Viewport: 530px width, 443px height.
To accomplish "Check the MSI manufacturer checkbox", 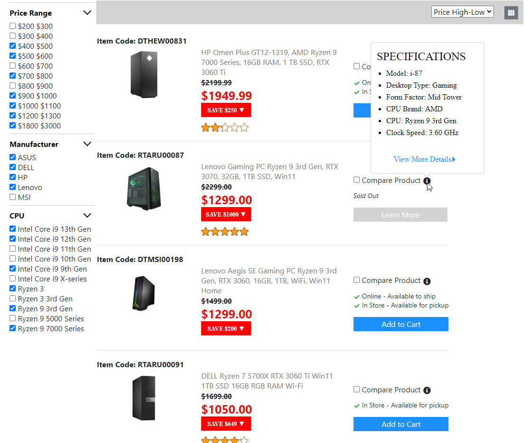I will [13, 197].
